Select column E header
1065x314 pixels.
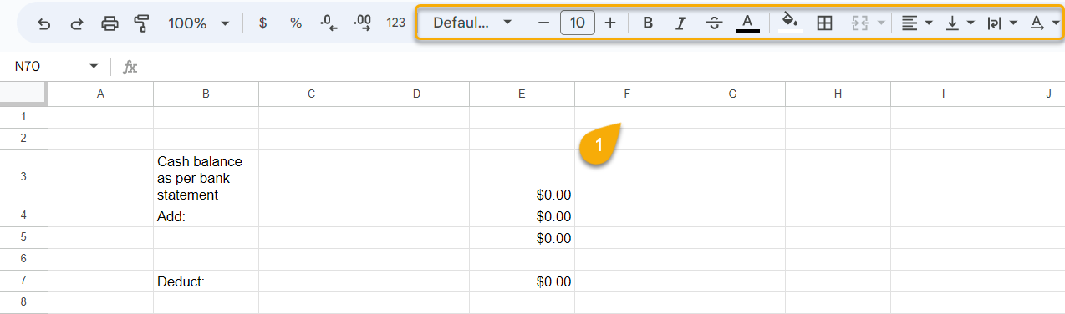point(522,94)
